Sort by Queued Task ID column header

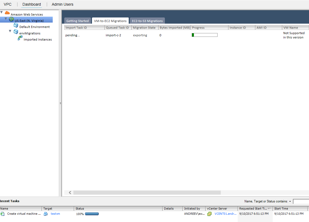118,28
